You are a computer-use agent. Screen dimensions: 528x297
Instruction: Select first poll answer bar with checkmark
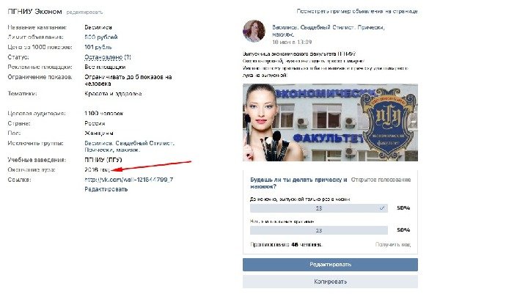coord(318,208)
